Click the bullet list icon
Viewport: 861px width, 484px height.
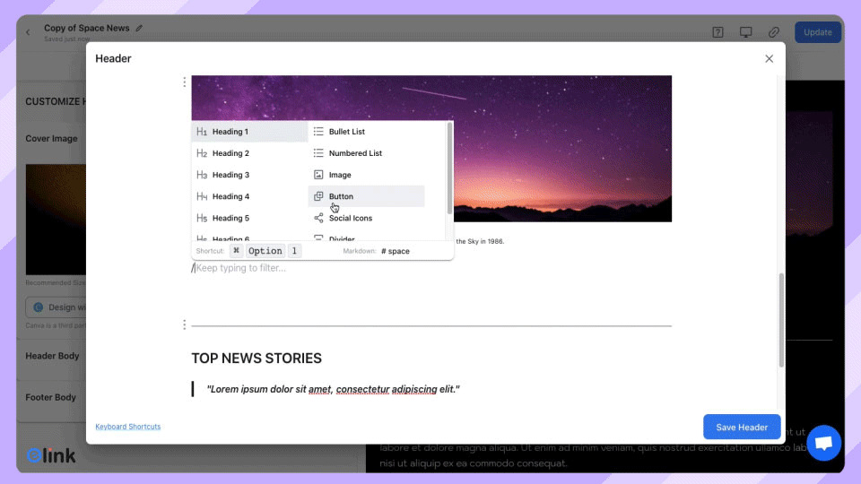tap(318, 131)
